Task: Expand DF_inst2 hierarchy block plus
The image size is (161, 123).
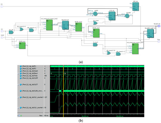Action: [76, 24]
